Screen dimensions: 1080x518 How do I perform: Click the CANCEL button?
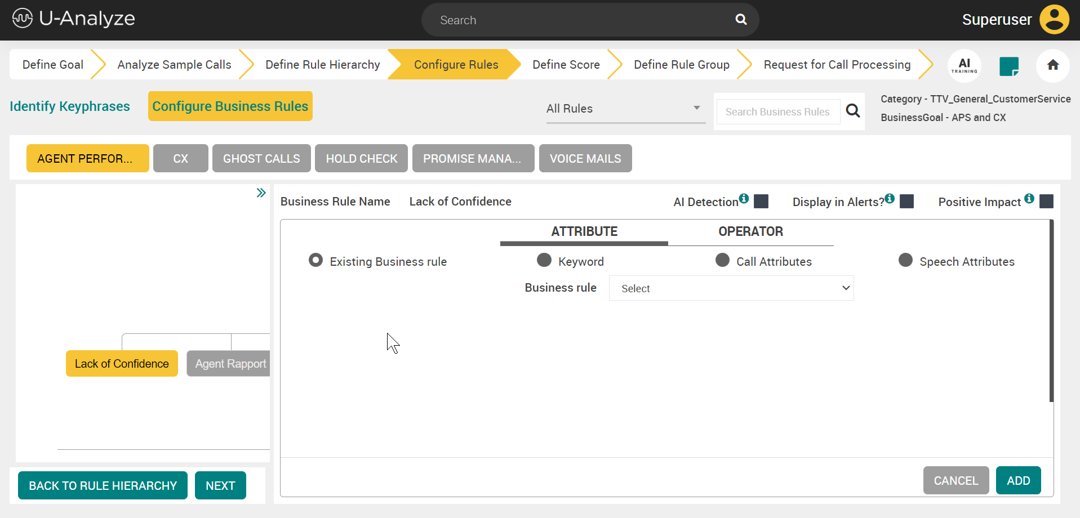click(956, 480)
